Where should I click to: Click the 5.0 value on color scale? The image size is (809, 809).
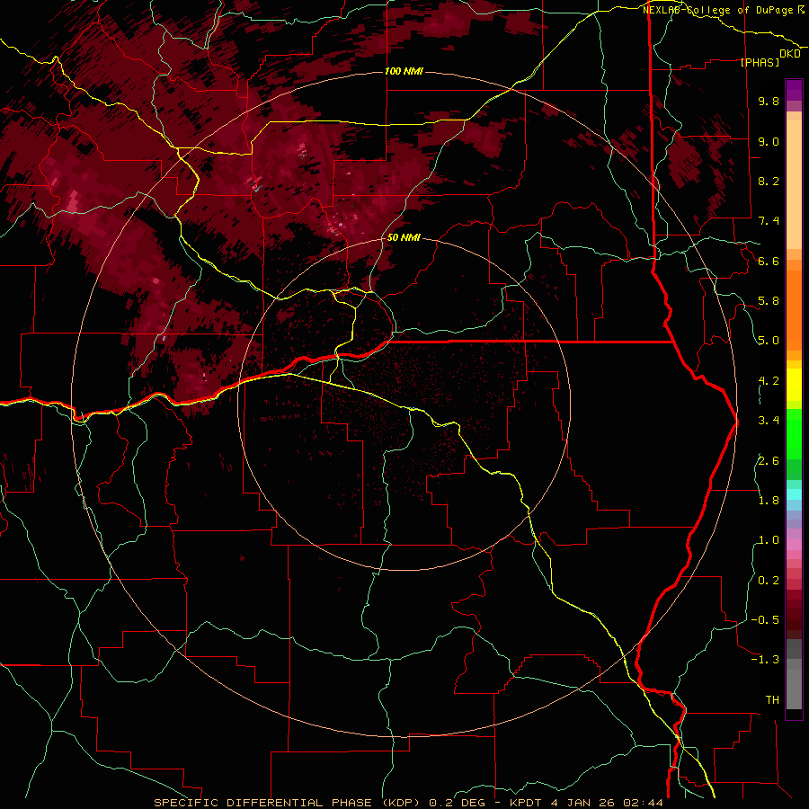[769, 341]
